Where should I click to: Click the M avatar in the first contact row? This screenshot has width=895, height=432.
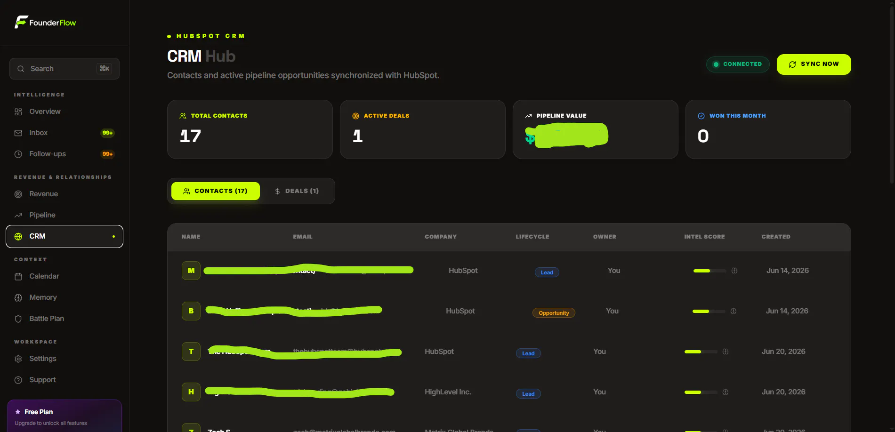pos(191,271)
